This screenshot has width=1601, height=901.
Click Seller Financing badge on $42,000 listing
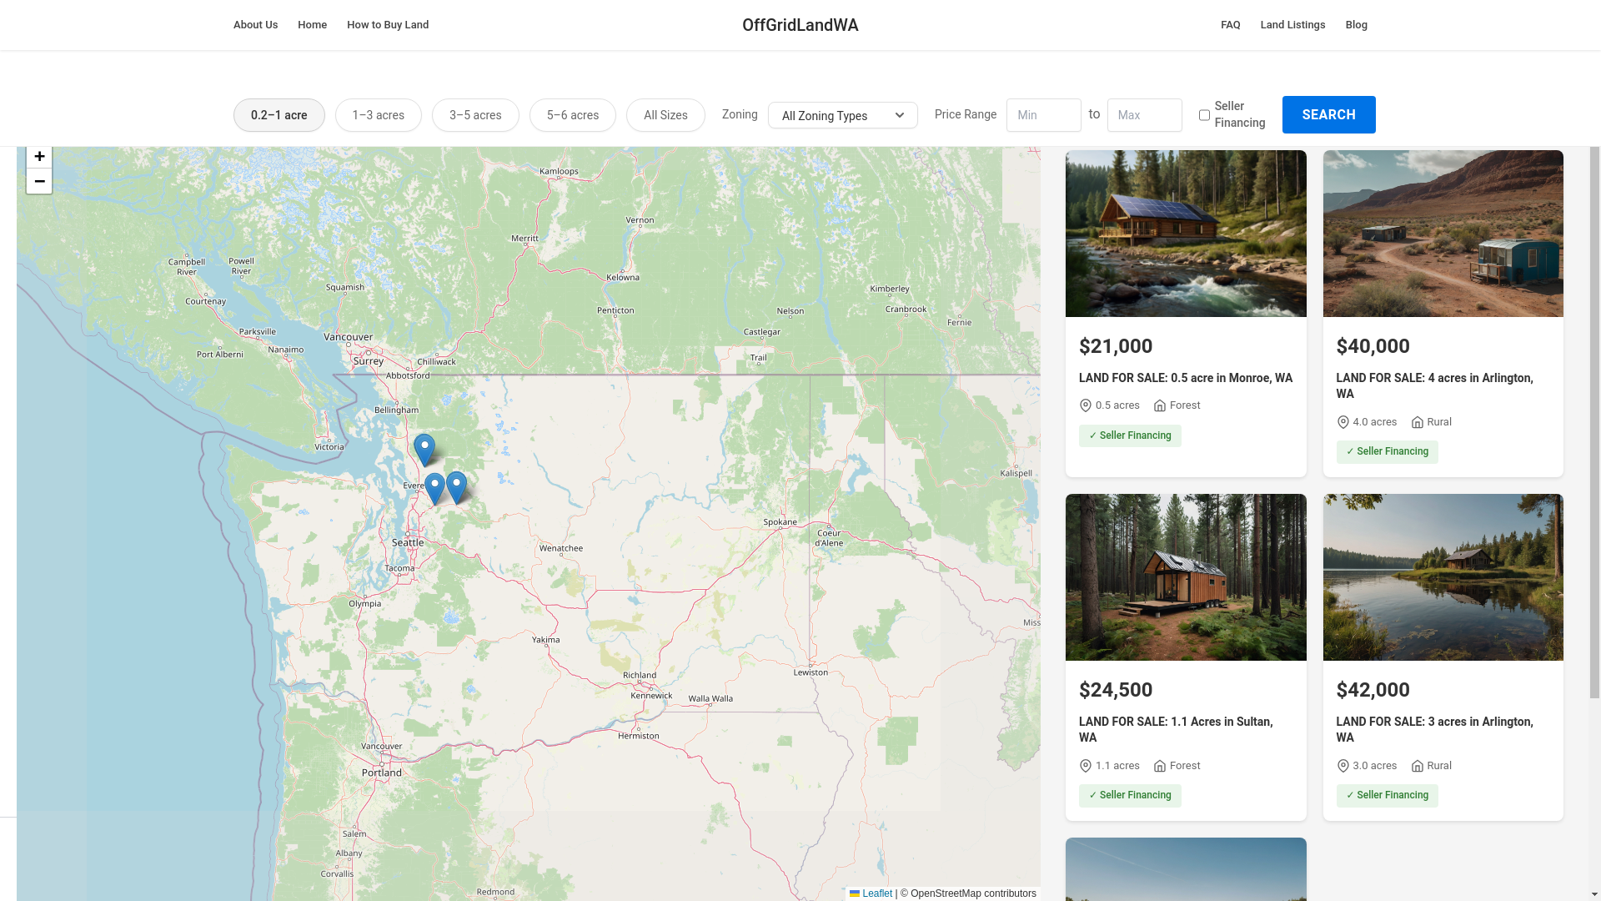pyautogui.click(x=1388, y=796)
